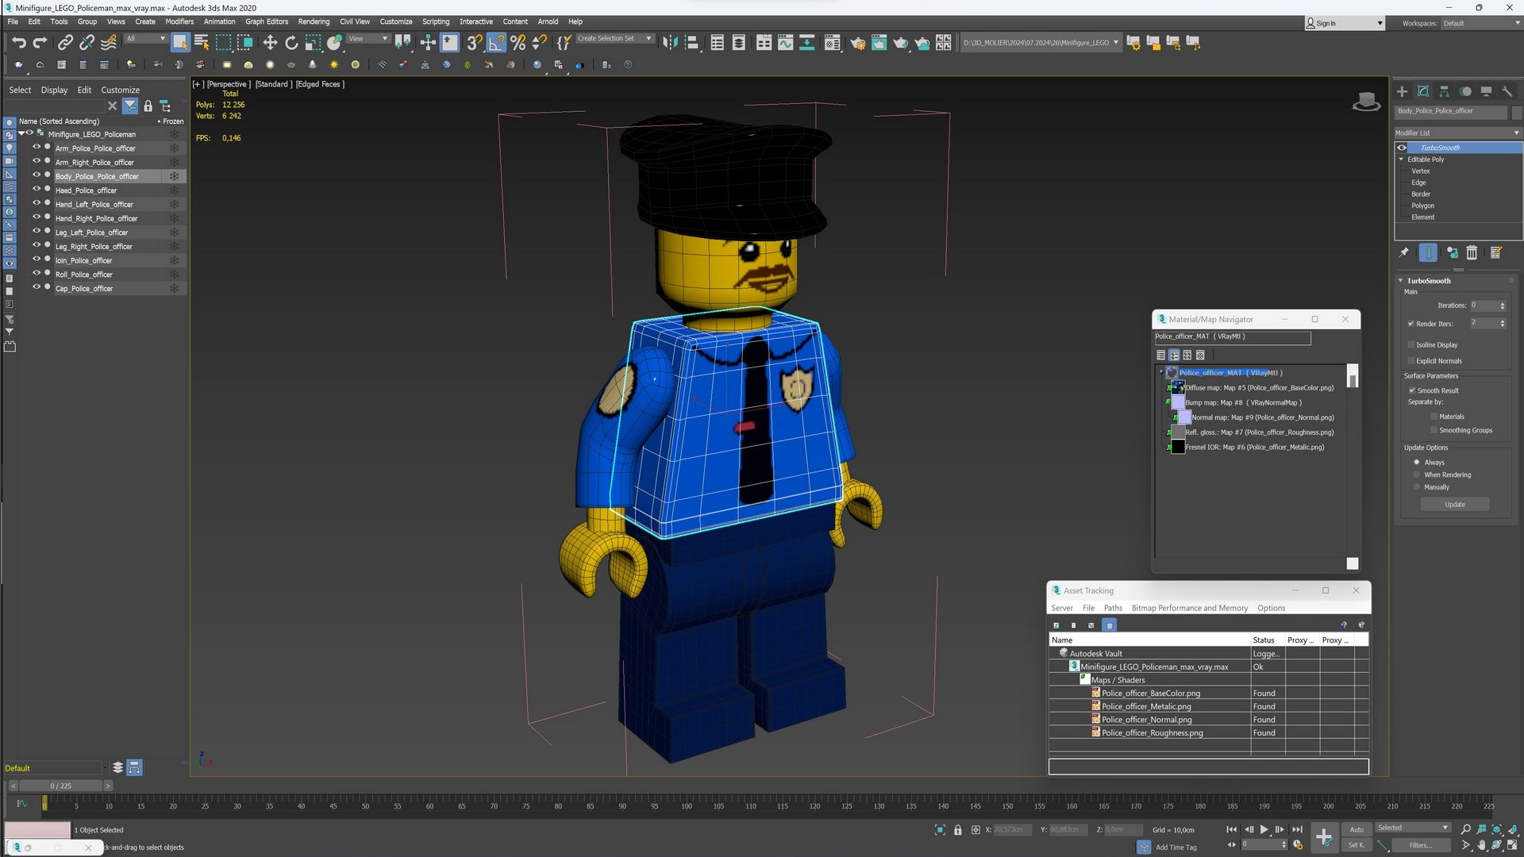Hide Cap_Police_officer with its eye icon
The height and width of the screenshot is (857, 1524).
[x=36, y=288]
